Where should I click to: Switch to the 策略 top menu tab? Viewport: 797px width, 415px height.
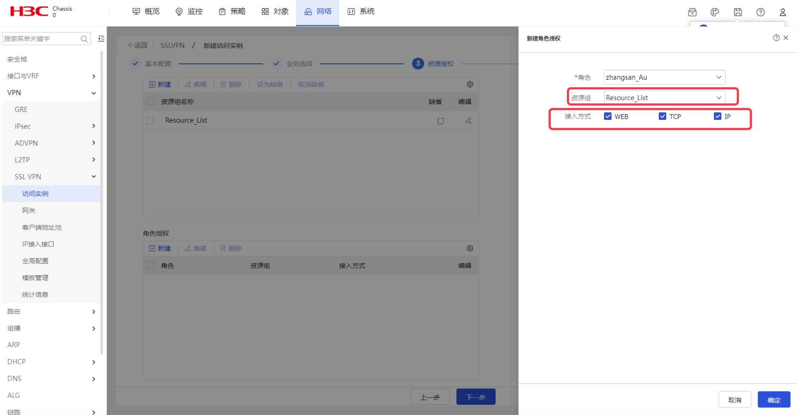coord(232,11)
